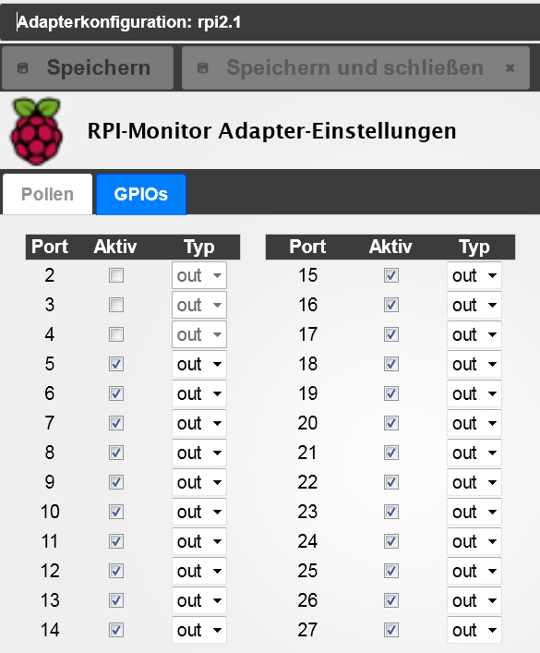Expand the Typ dropdown for port 24
The width and height of the screenshot is (540, 653).
pyautogui.click(x=474, y=541)
